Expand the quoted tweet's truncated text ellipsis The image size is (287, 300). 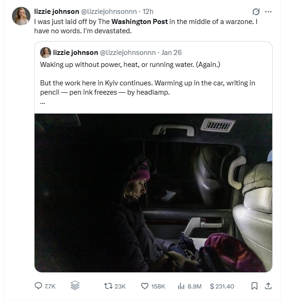(43, 102)
